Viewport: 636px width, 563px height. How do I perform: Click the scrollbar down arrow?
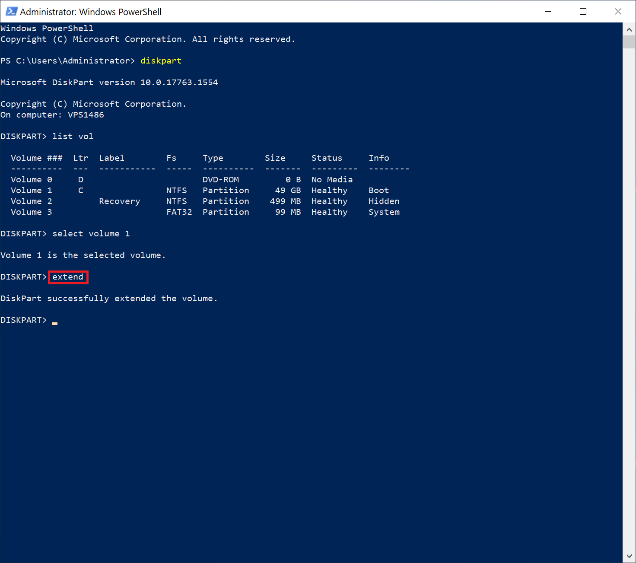pyautogui.click(x=629, y=557)
